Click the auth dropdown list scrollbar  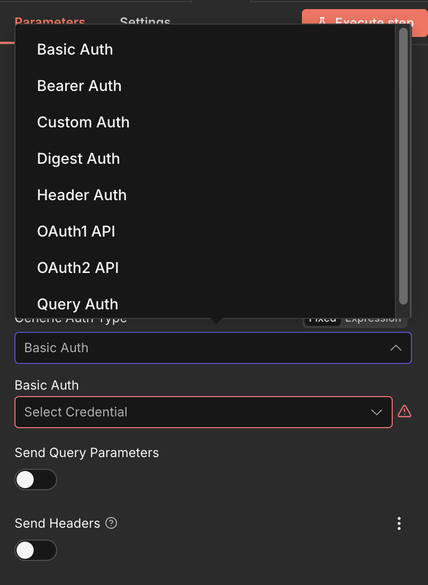[403, 166]
